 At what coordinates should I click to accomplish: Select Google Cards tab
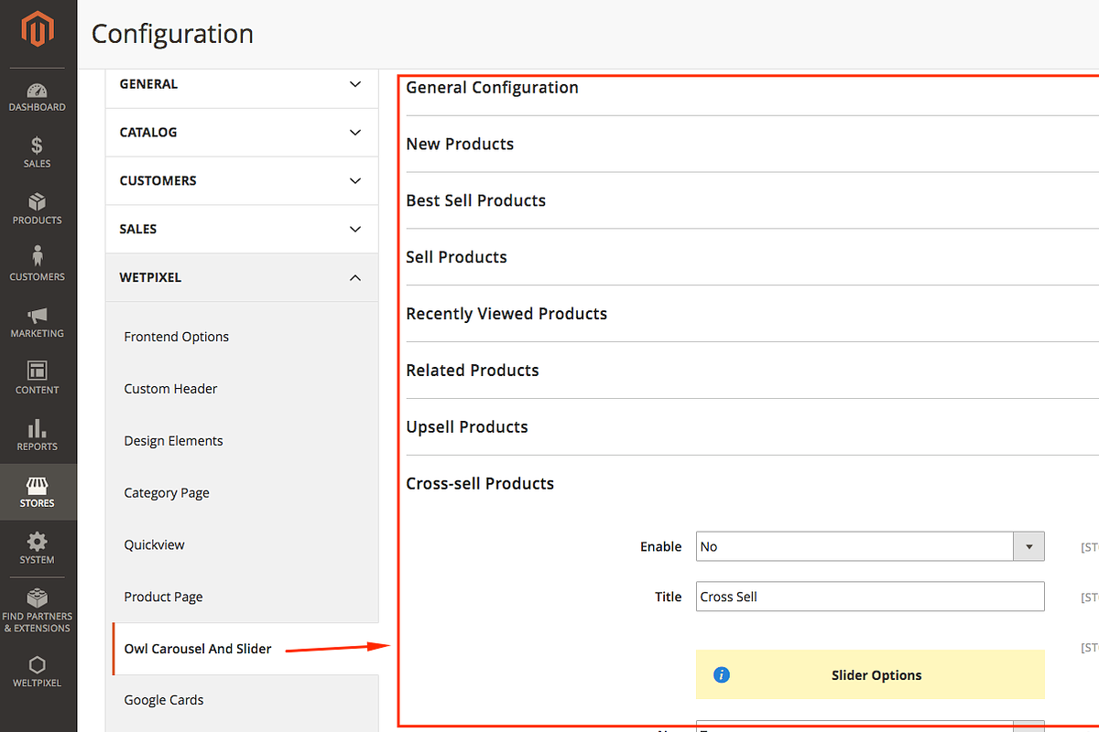164,700
